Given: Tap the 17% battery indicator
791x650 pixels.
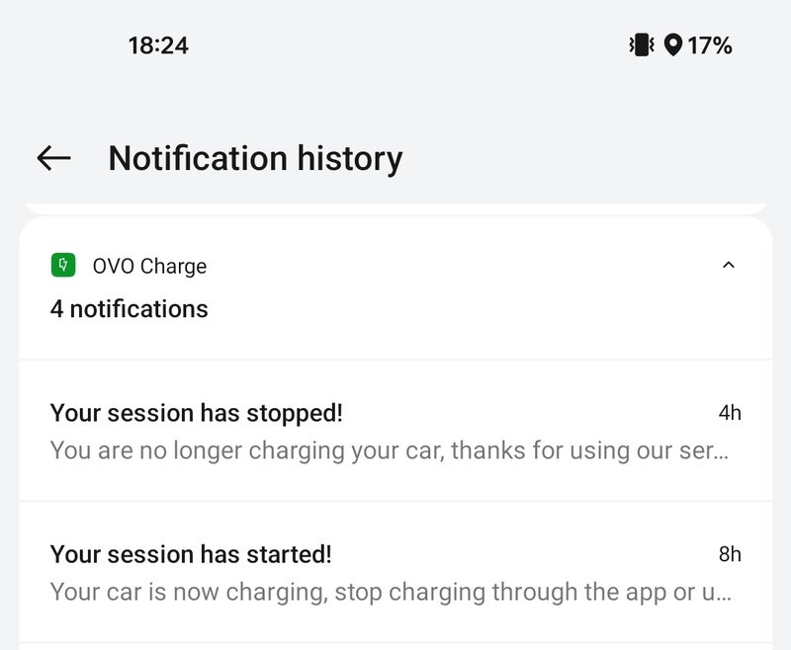Looking at the screenshot, I should (x=710, y=44).
